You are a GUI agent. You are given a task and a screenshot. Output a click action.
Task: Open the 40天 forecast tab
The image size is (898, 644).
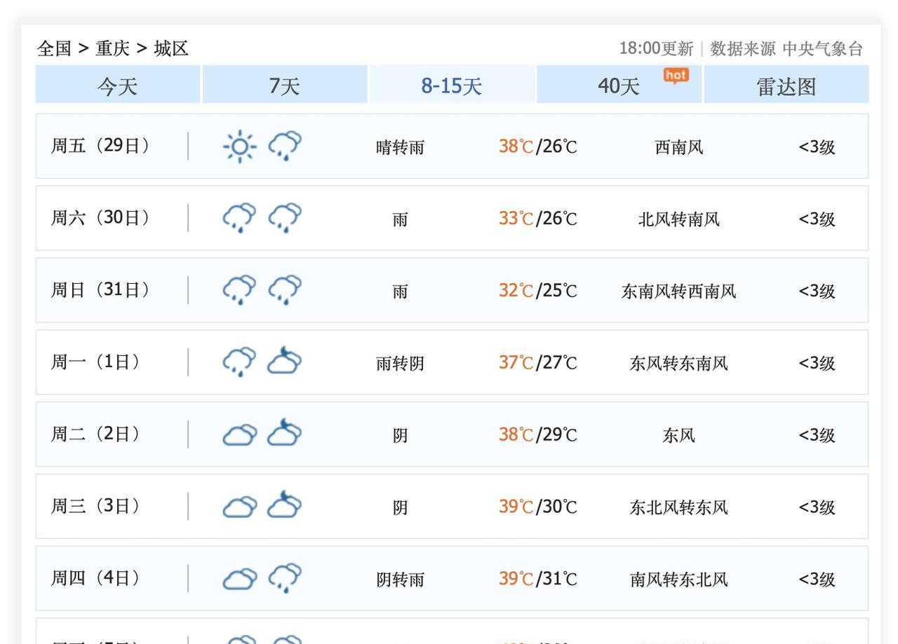tap(618, 85)
